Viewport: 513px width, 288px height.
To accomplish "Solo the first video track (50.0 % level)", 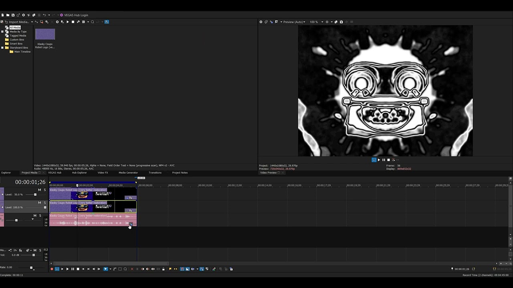I will (x=45, y=190).
